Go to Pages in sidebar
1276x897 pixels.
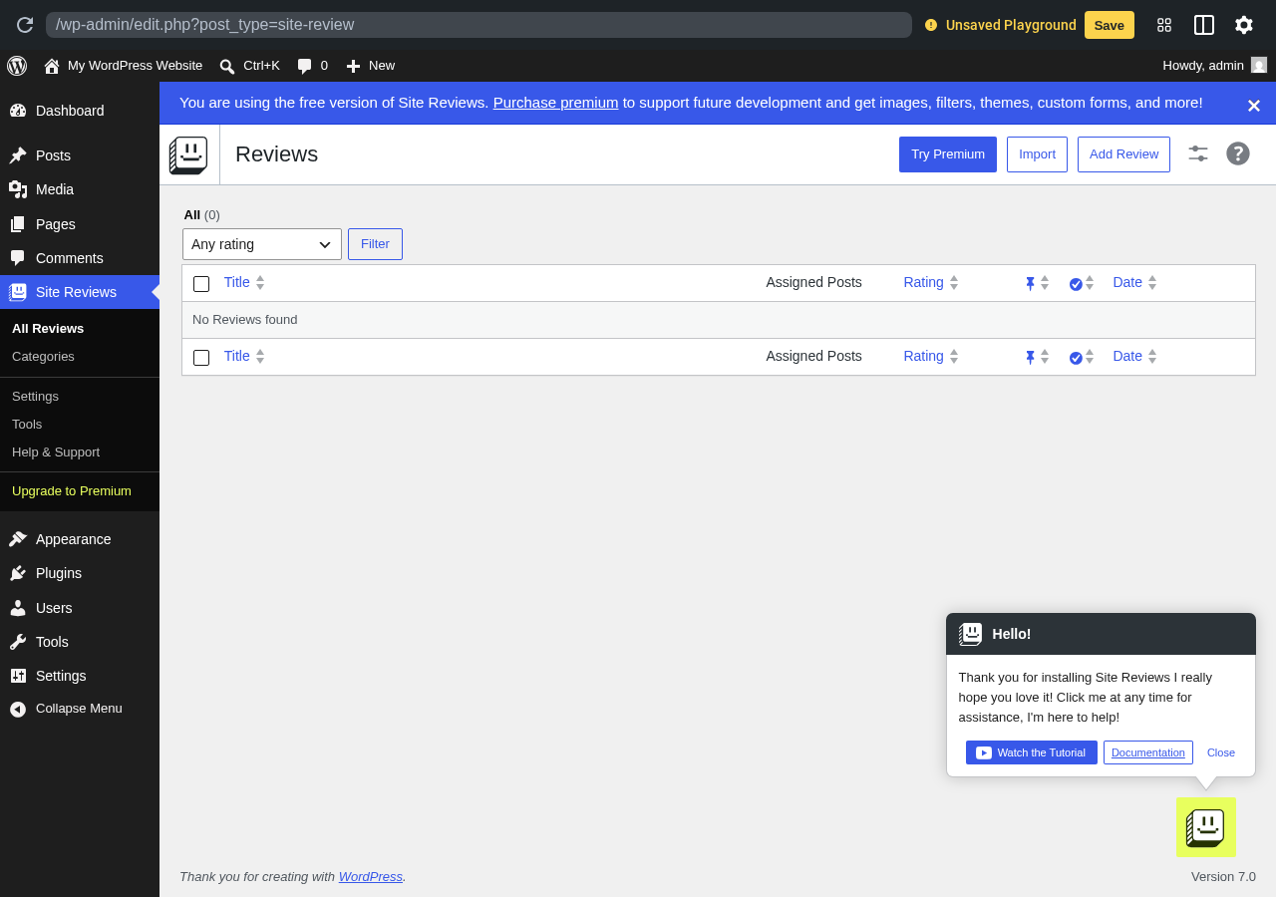click(x=80, y=224)
